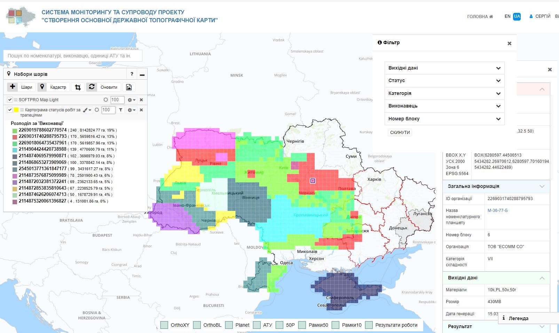Viewport: 559px width, 333px height.
Task: Enable the OrthoXY overlay checkbox
Action: (x=164, y=325)
